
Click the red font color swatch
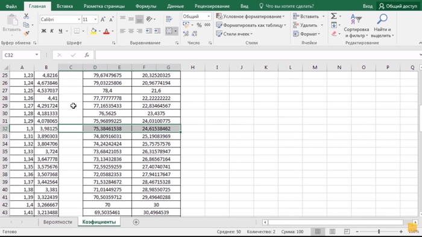106,31
